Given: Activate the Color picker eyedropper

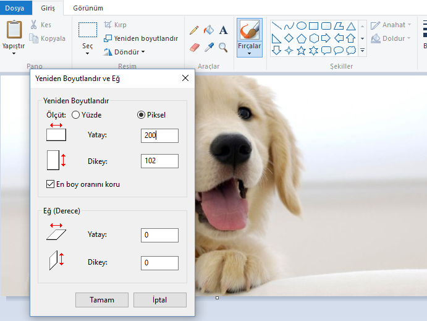Looking at the screenshot, I should pos(209,47).
